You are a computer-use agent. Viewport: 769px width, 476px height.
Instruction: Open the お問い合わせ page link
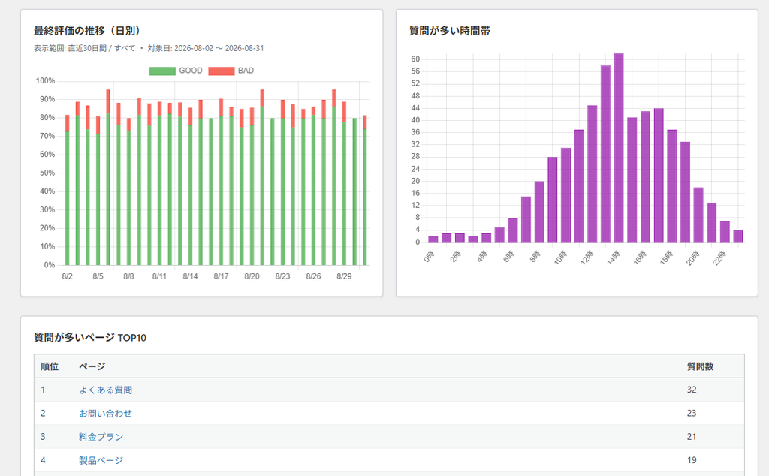pyautogui.click(x=105, y=414)
